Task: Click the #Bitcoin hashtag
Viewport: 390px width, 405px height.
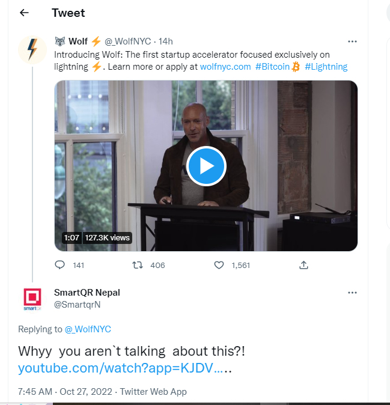Action: (x=272, y=67)
